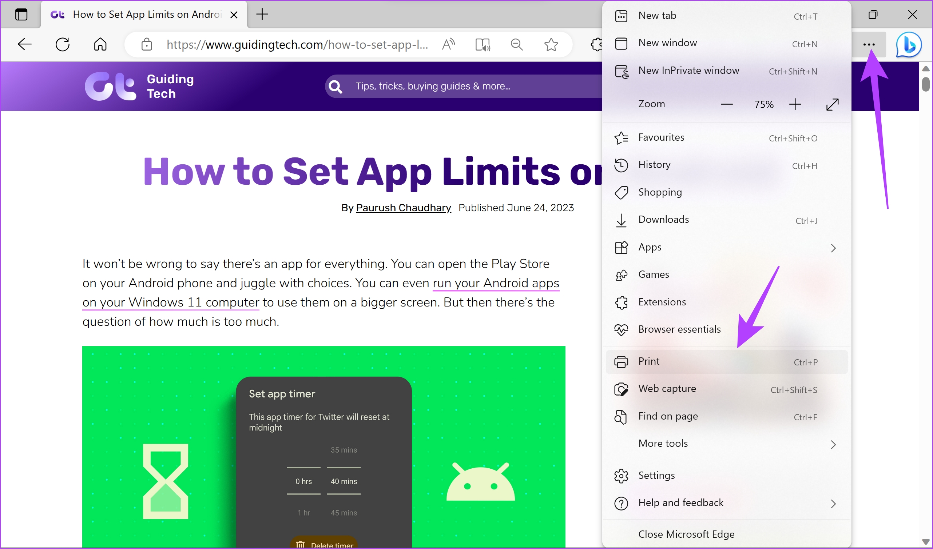Open author link Paurush Chaudhary
The width and height of the screenshot is (933, 549).
[404, 208]
